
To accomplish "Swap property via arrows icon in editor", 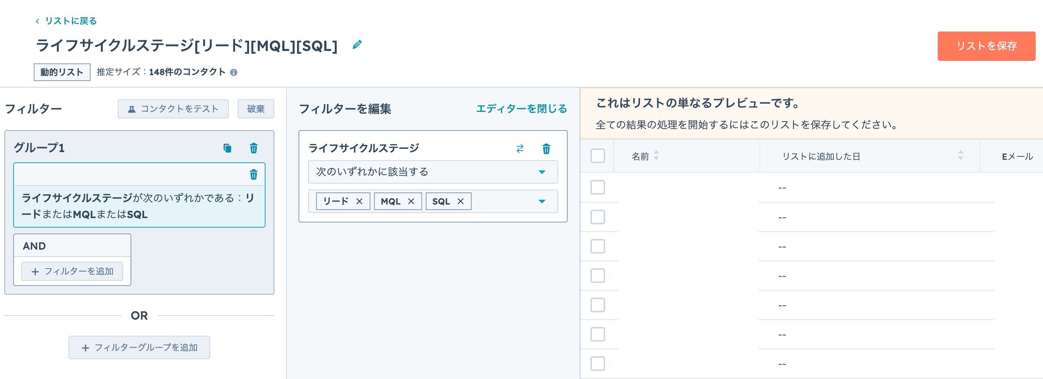I will click(520, 149).
